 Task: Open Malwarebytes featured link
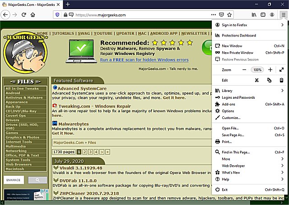point(74,124)
